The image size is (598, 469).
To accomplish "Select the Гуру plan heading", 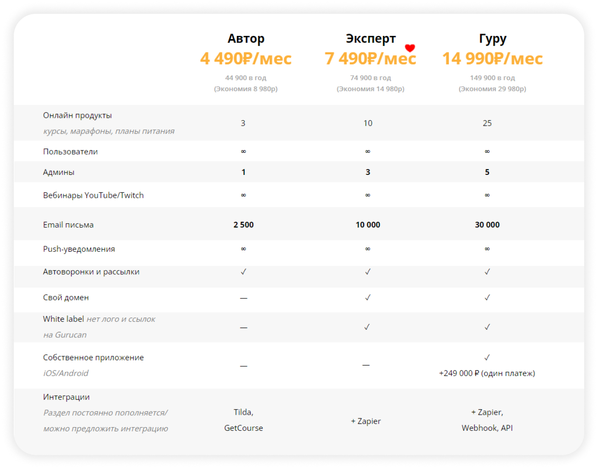I will point(493,39).
